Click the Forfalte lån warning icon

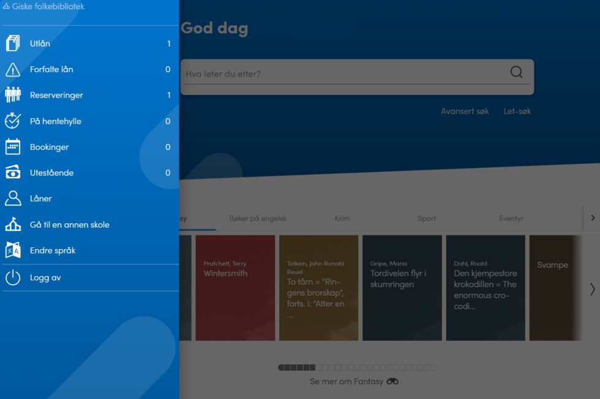click(x=13, y=70)
